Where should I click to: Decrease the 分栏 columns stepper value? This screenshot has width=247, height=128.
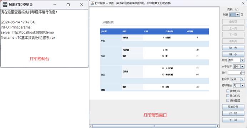coord(243,74)
